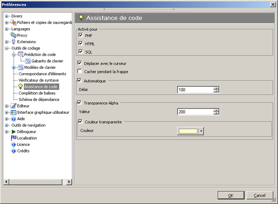This screenshot has height=204, width=278.
Task: Open the Couleur dropdown arrow
Action: coord(201,131)
